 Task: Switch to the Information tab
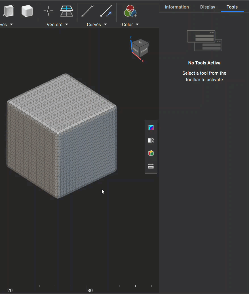[177, 7]
